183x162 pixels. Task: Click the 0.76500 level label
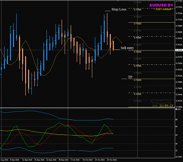pyautogui.click(x=138, y=38)
